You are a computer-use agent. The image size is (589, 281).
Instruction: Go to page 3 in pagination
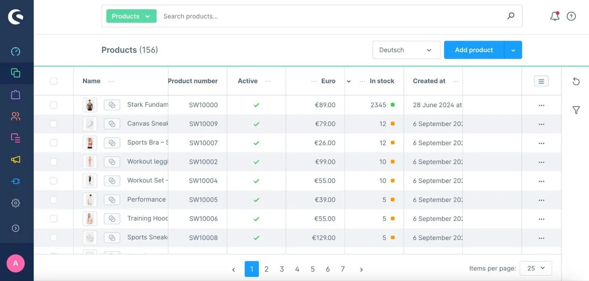pyautogui.click(x=282, y=269)
